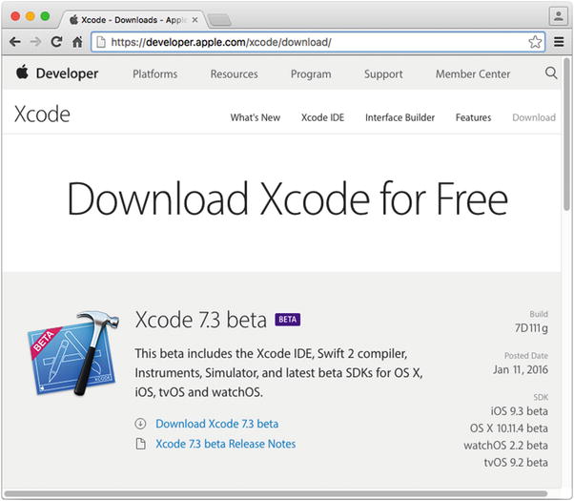Bookmark this page with the star icon
This screenshot has width=574, height=501.
pyautogui.click(x=535, y=42)
